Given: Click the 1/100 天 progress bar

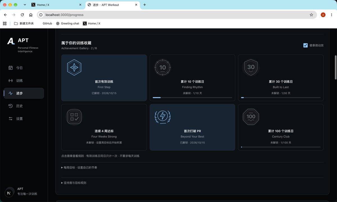Looking at the screenshot, I should [281, 147].
